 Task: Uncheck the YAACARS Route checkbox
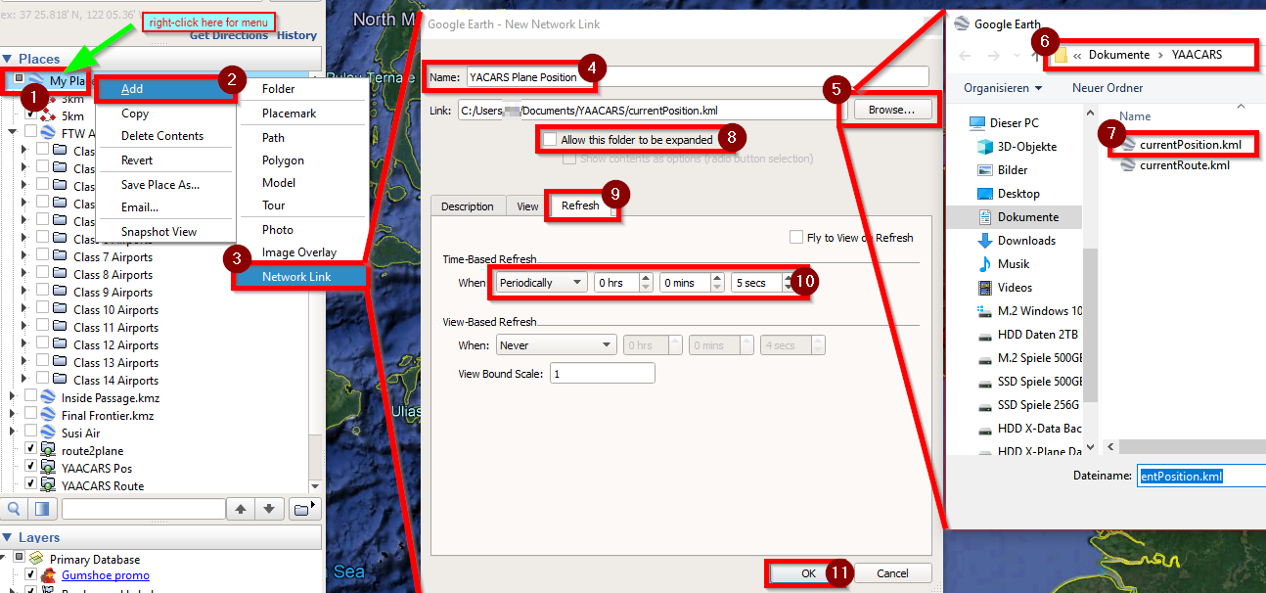tap(30, 485)
